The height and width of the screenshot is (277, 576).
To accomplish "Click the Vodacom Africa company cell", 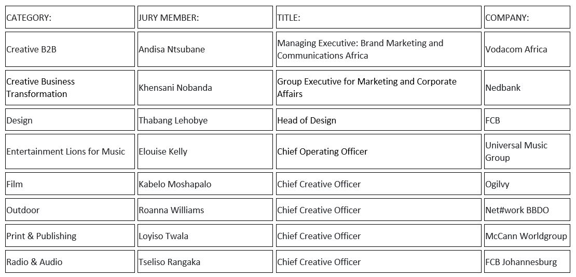I will (527, 49).
